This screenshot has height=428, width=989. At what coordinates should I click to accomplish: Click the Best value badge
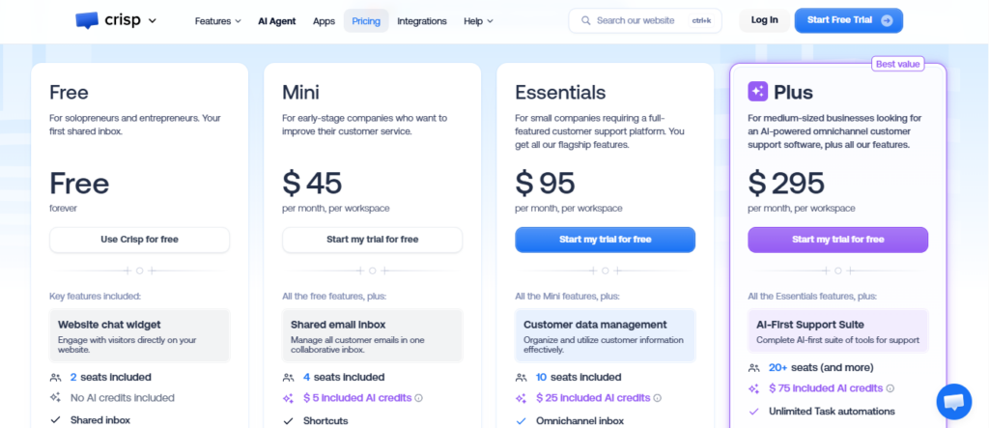898,64
